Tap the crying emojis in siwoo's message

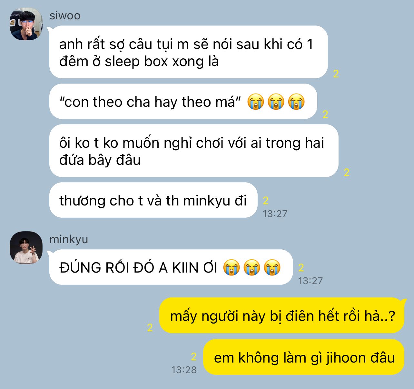(x=276, y=102)
